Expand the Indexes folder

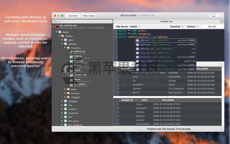(65, 93)
